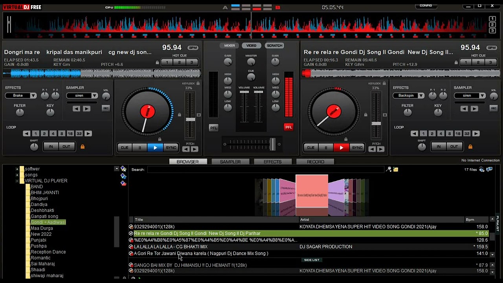Click the right deck pitch slider handle
This screenshot has height=283, width=503.
click(x=376, y=124)
